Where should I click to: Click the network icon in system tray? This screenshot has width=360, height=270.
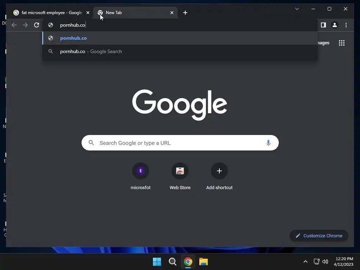317,262
